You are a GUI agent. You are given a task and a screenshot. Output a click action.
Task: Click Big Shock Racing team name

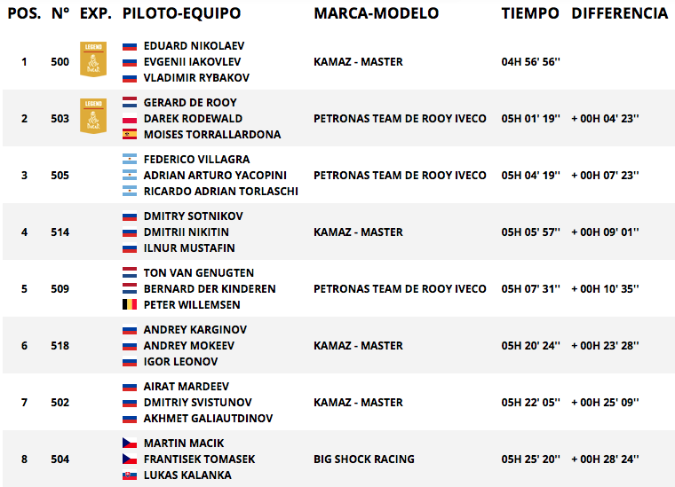tap(364, 460)
